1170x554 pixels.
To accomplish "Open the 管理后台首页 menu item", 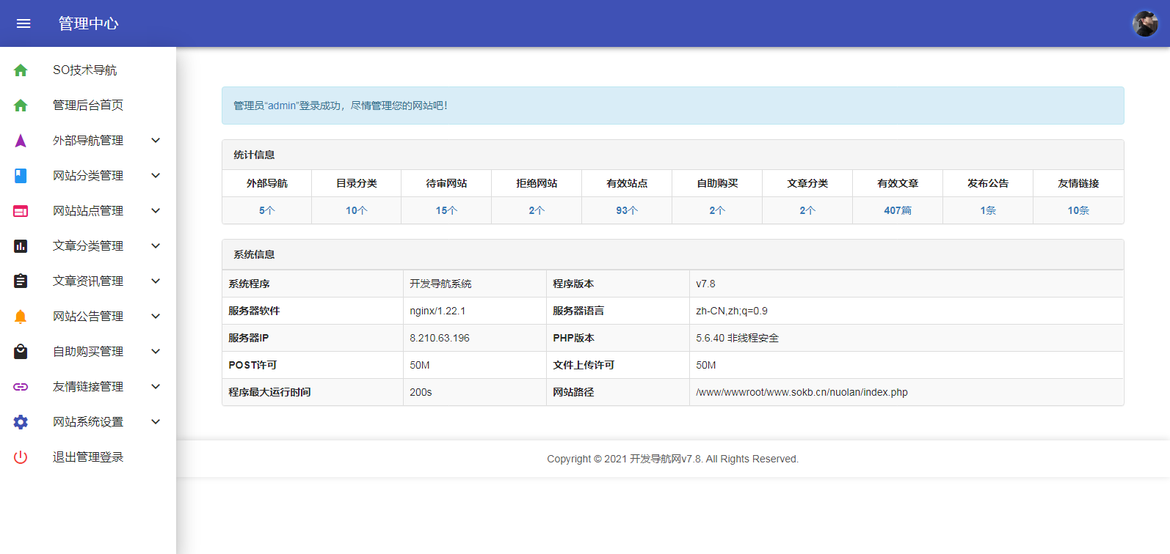I will pyautogui.click(x=88, y=106).
